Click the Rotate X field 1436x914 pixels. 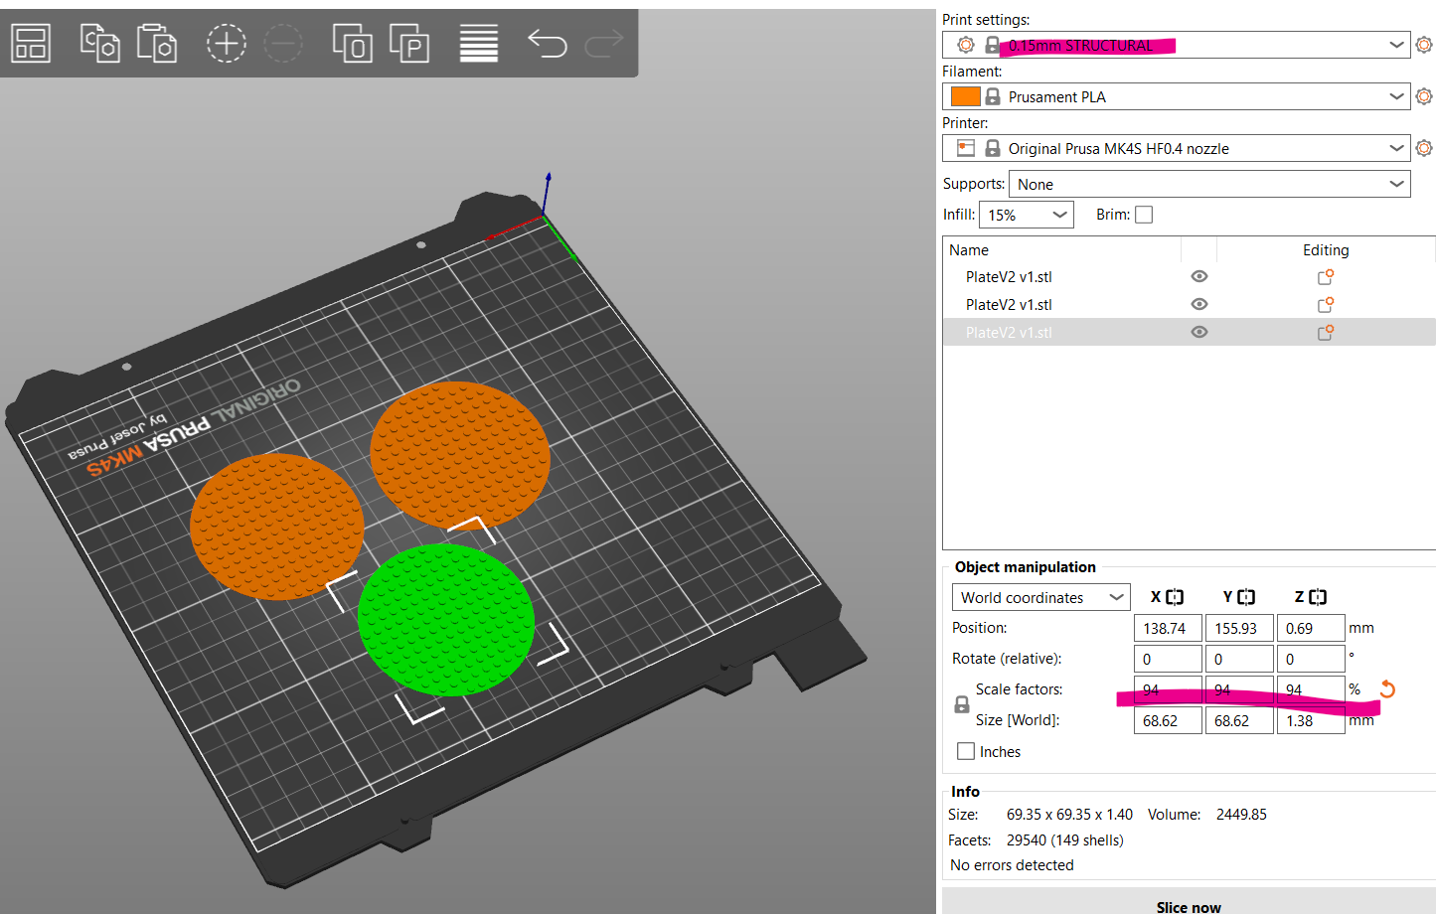tap(1168, 659)
